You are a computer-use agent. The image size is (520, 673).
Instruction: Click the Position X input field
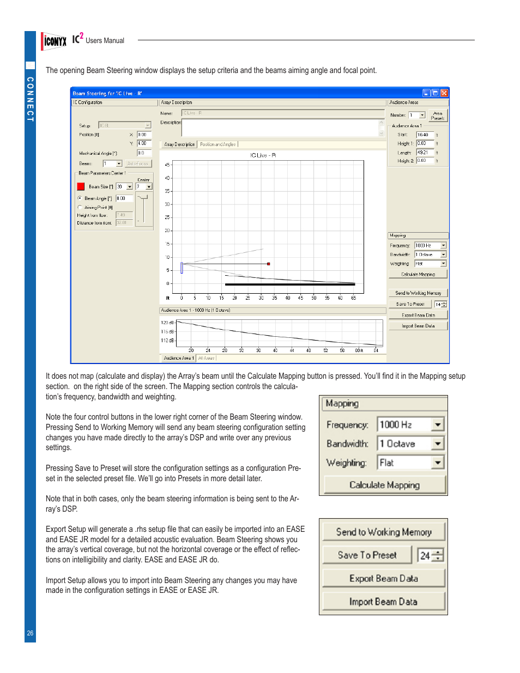point(144,135)
